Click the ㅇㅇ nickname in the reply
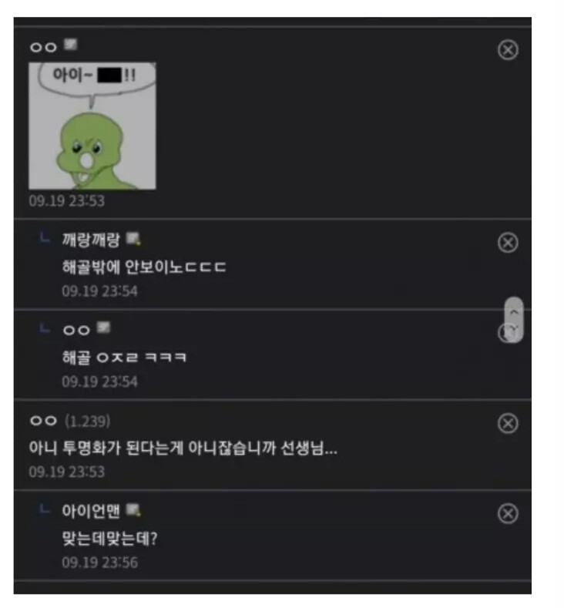The width and height of the screenshot is (564, 608). (76, 331)
